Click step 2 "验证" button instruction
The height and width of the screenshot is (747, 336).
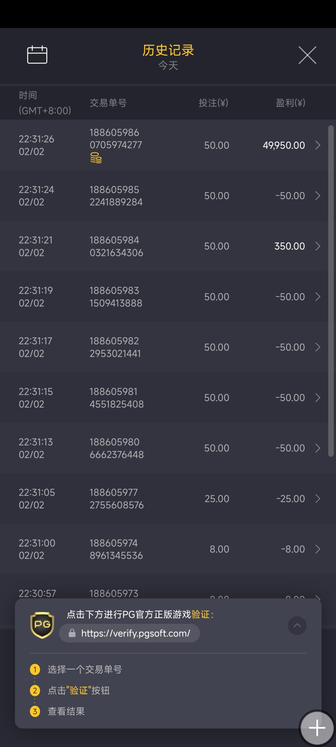click(x=79, y=690)
